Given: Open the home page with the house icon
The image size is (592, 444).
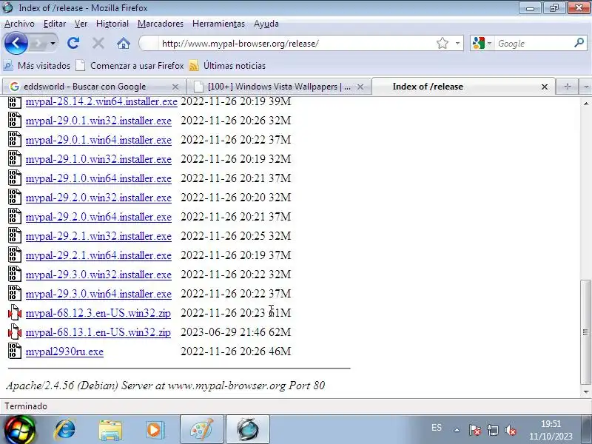Looking at the screenshot, I should (x=123, y=44).
